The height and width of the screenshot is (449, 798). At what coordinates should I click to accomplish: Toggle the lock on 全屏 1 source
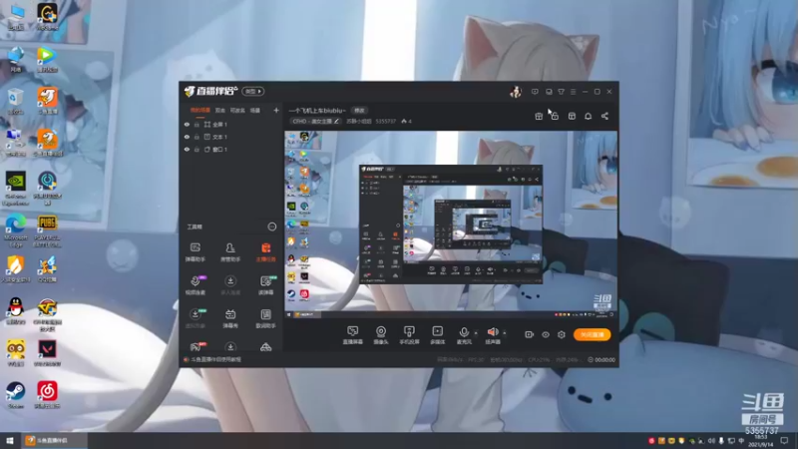[197, 124]
